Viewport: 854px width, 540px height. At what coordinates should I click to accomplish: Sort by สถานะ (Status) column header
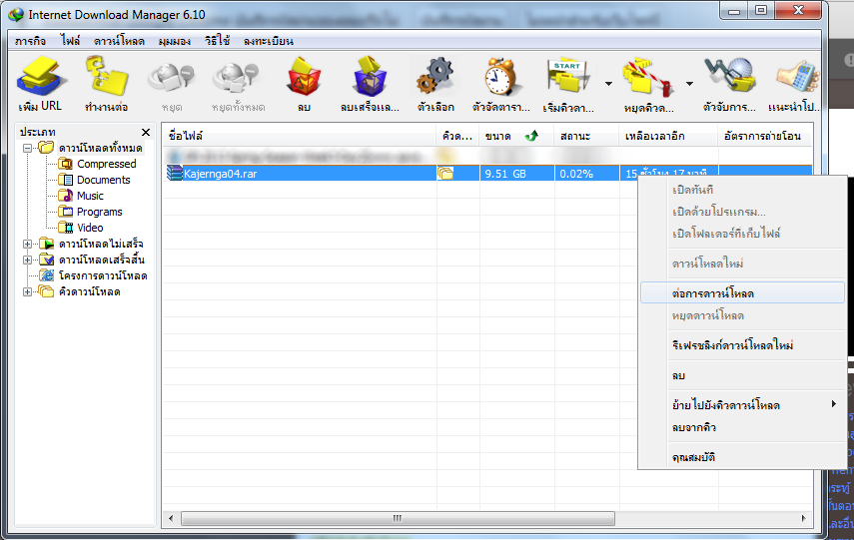pyautogui.click(x=586, y=136)
